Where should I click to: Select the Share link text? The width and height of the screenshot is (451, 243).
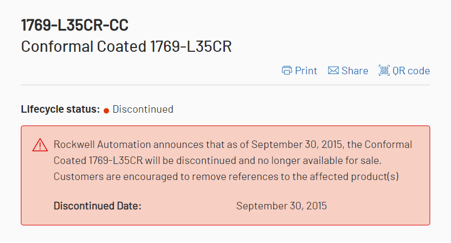[355, 70]
